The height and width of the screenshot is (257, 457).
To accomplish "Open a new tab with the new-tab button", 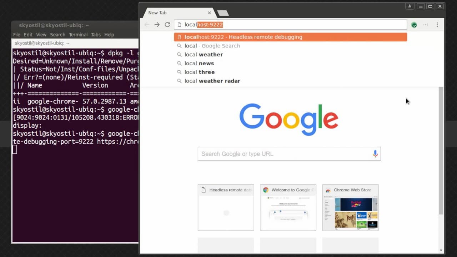I will pyautogui.click(x=223, y=13).
